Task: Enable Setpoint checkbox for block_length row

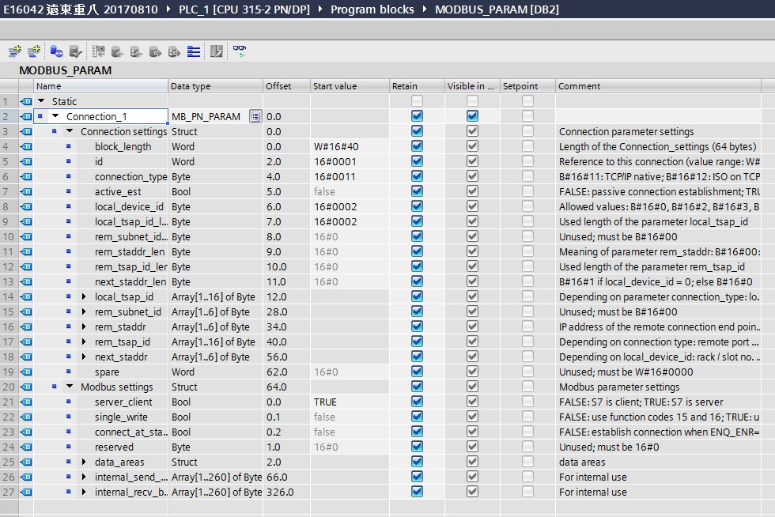Action: 527,147
